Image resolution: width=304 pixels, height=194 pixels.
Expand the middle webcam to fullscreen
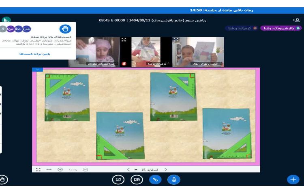(124, 40)
